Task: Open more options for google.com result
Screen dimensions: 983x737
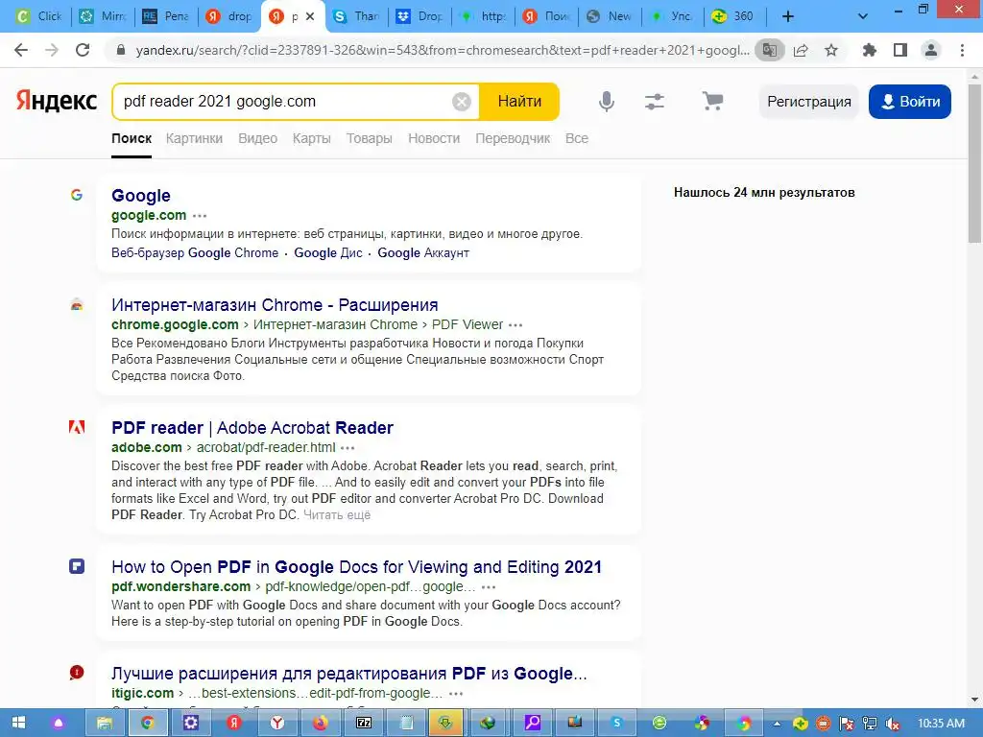Action: coord(200,216)
